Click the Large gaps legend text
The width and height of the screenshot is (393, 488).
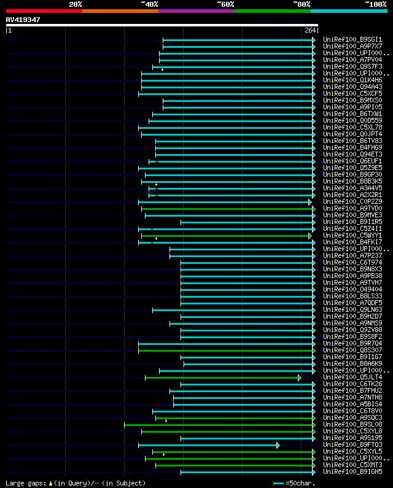point(76,483)
